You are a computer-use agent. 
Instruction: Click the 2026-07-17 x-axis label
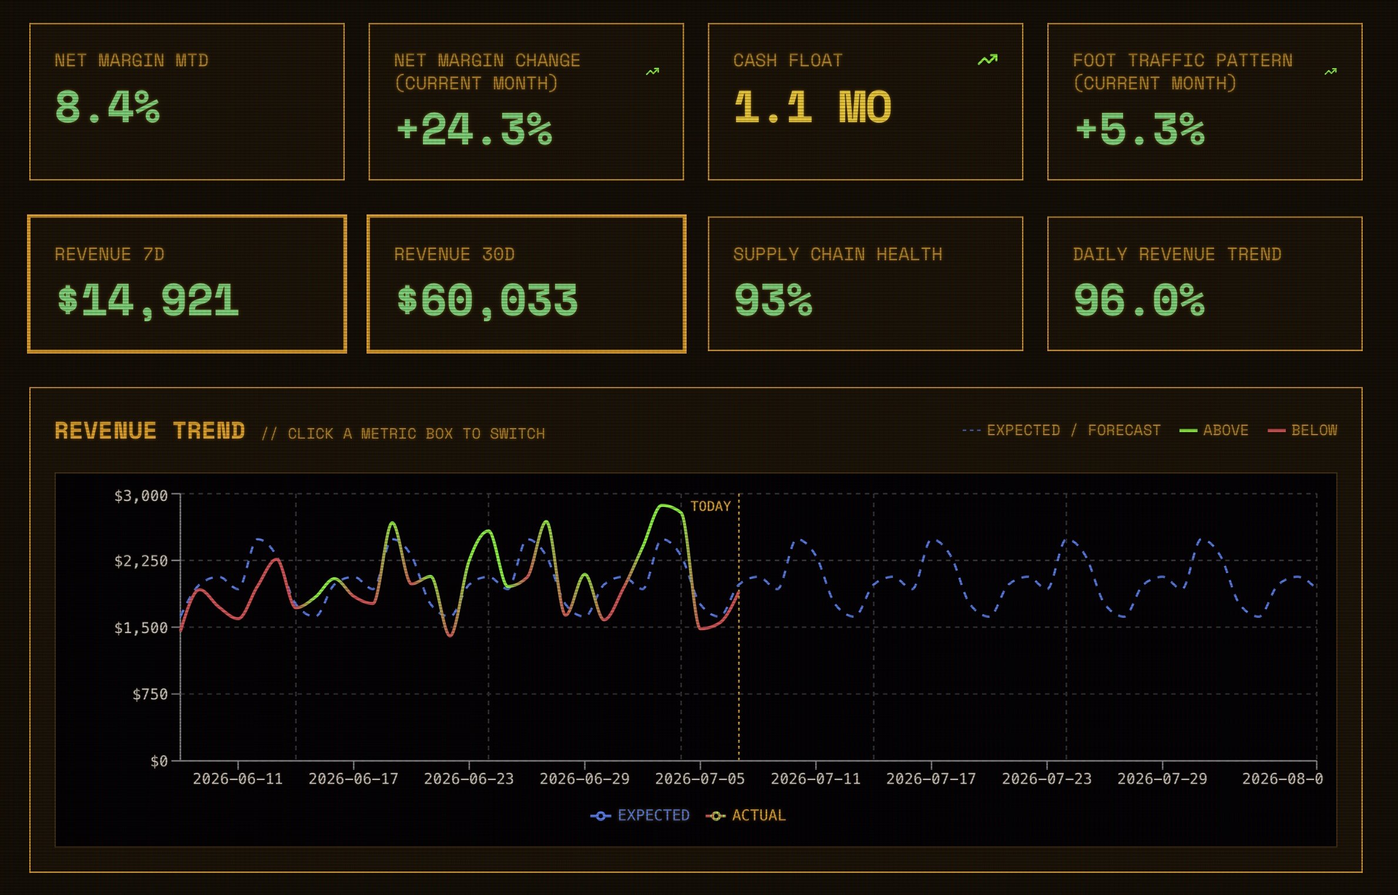coord(931,779)
